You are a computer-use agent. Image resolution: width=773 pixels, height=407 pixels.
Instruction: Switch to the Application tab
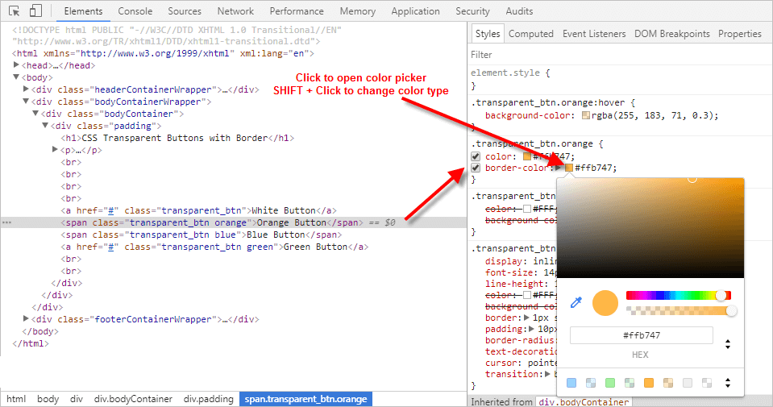pyautogui.click(x=415, y=10)
